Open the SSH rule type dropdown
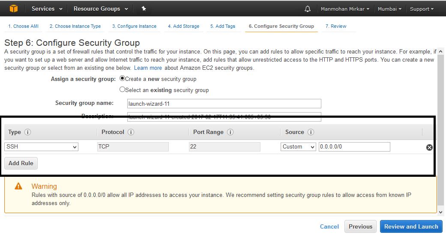This screenshot has width=446, height=238. coord(41,147)
